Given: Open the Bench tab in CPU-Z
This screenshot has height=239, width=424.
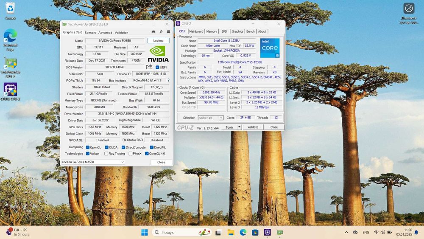Looking at the screenshot, I should 251,31.
